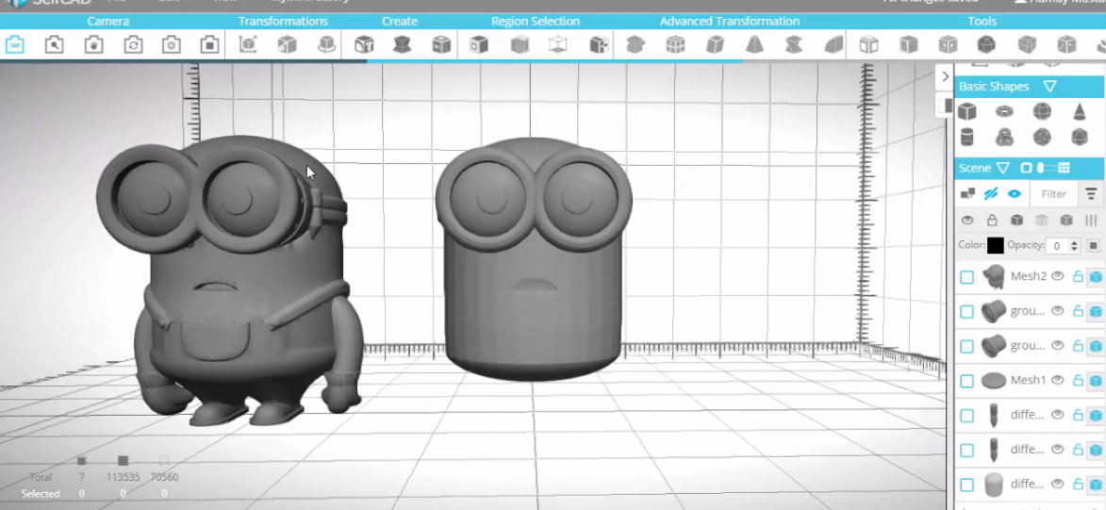
Task: Select the camera pan hand tool
Action: click(x=93, y=45)
